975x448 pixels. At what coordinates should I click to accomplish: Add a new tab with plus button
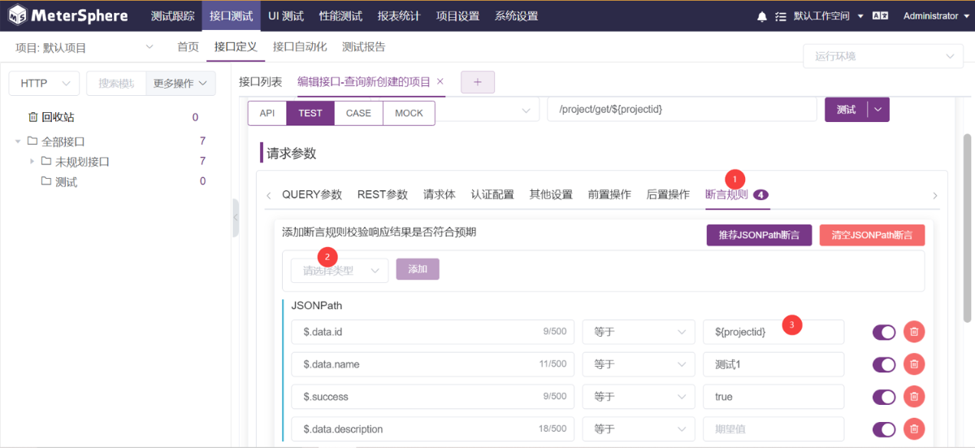pos(478,82)
